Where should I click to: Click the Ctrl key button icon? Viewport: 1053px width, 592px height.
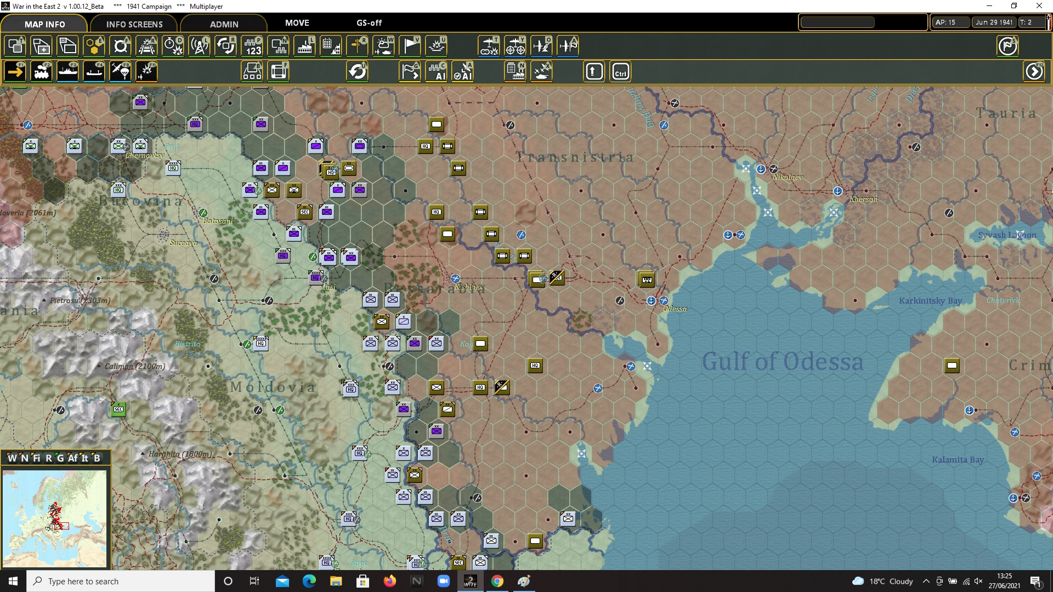point(620,72)
